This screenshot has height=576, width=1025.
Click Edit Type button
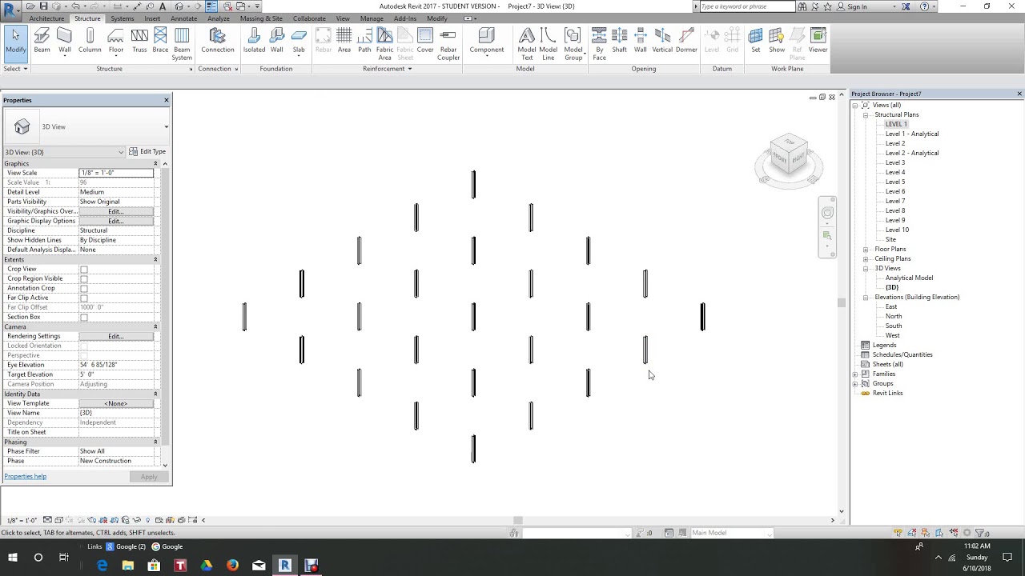(147, 152)
